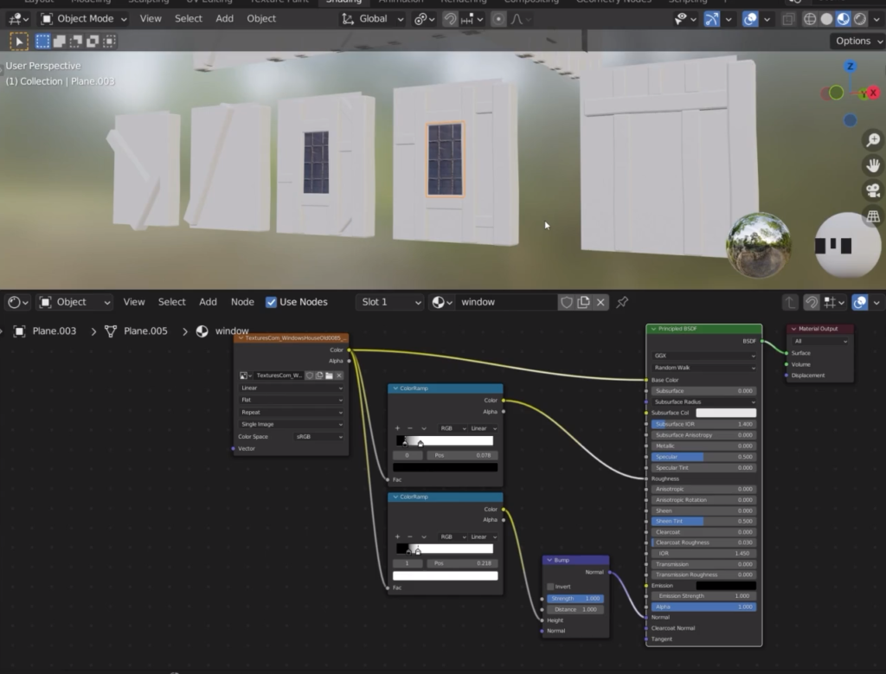The width and height of the screenshot is (886, 674).
Task: Open the Object Mode dropdown
Action: point(84,19)
